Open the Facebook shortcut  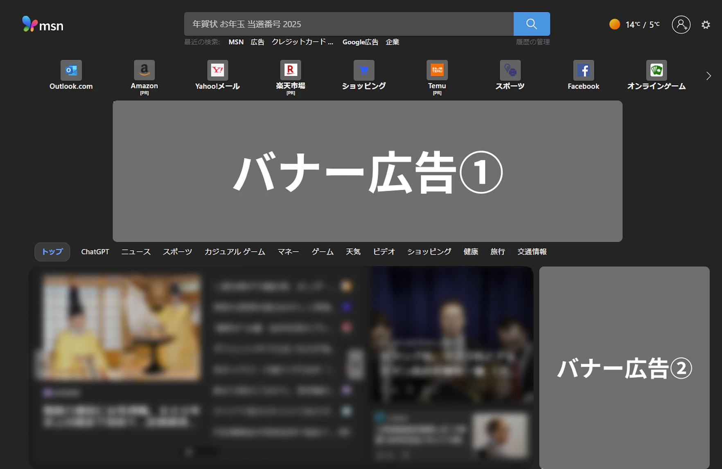pyautogui.click(x=583, y=76)
